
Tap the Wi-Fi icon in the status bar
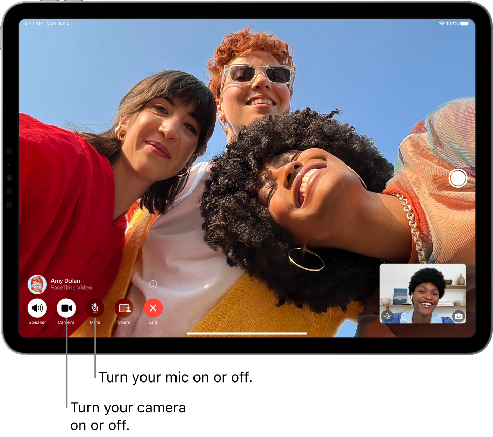pyautogui.click(x=442, y=24)
